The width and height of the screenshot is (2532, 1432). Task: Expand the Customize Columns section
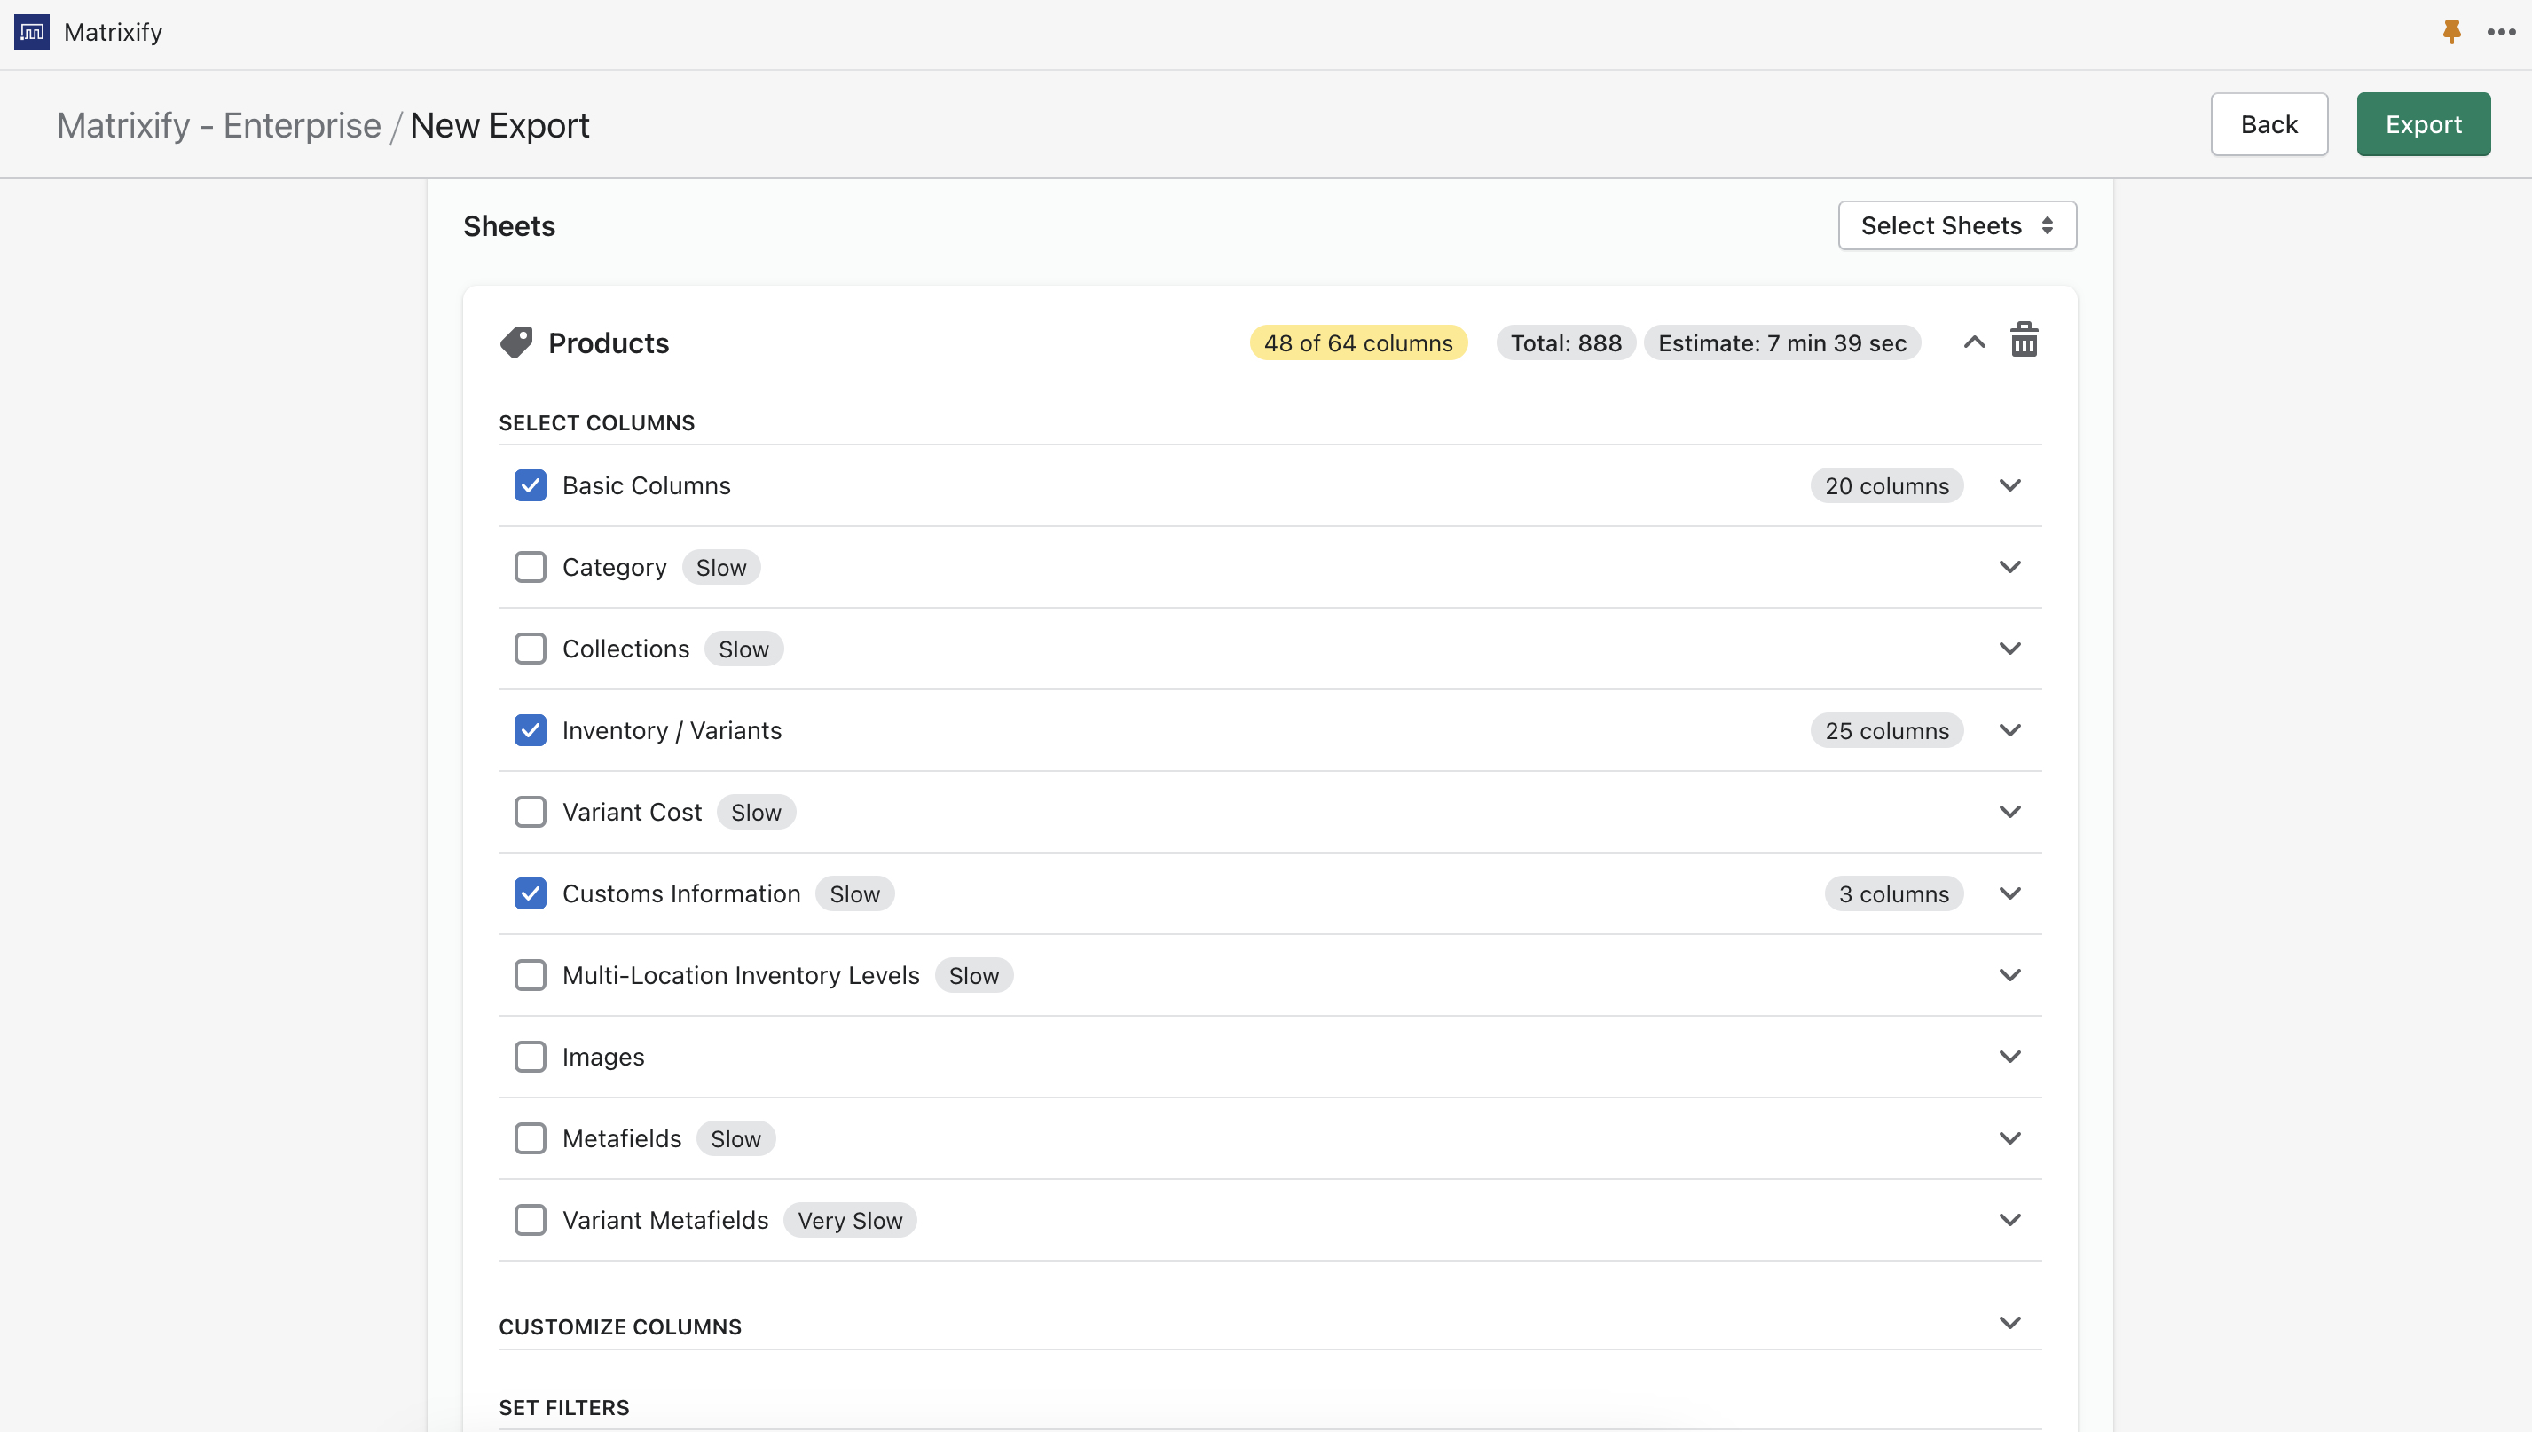[x=2009, y=1324]
